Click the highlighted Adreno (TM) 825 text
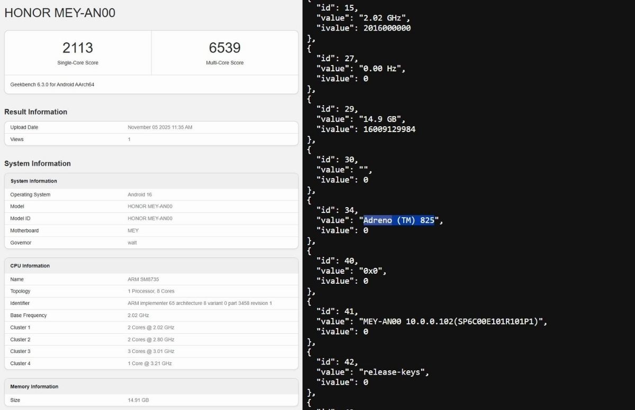 click(399, 220)
